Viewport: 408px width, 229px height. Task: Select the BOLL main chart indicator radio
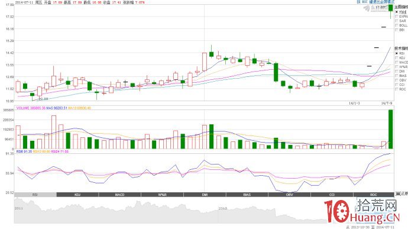pyautogui.click(x=397, y=25)
